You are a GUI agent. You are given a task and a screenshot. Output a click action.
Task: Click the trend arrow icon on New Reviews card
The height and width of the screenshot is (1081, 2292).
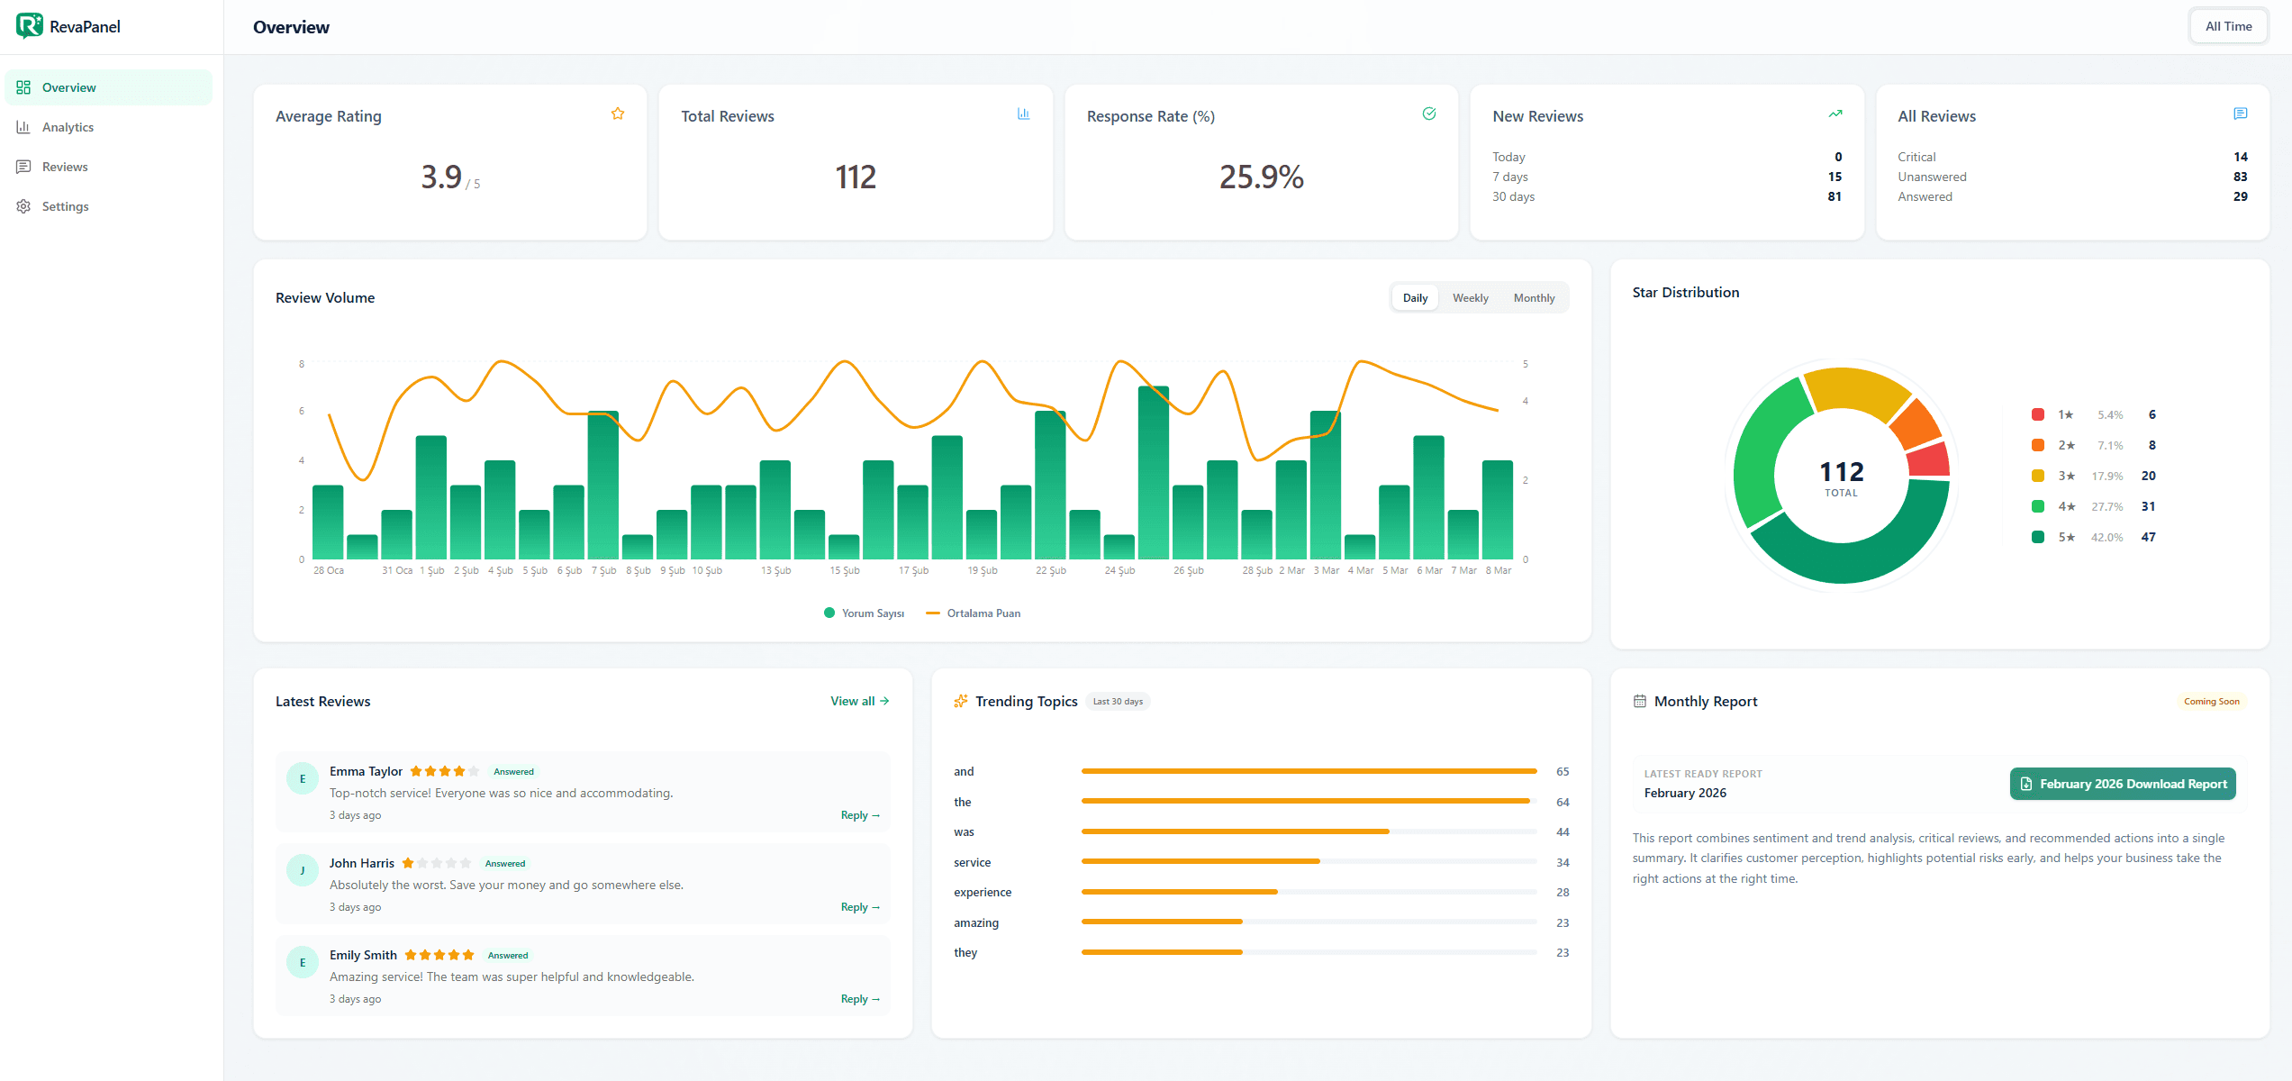[1835, 114]
